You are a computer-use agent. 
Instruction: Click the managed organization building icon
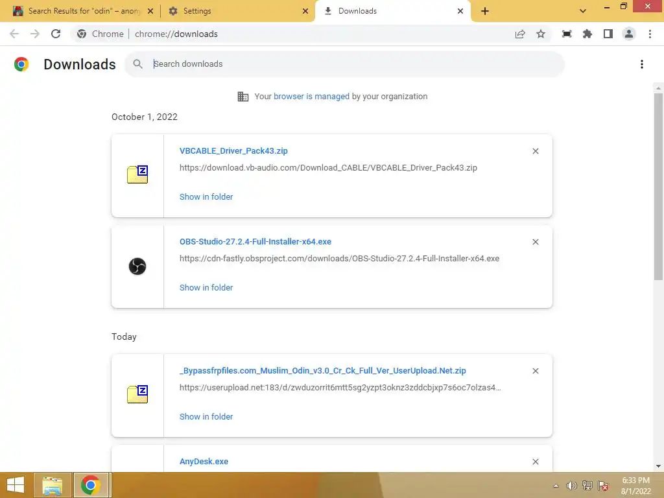(243, 97)
